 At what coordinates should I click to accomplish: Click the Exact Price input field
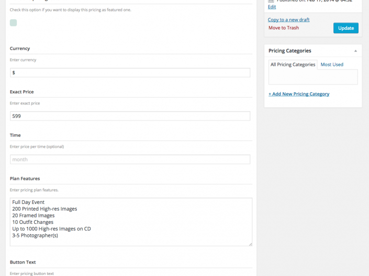pos(130,116)
